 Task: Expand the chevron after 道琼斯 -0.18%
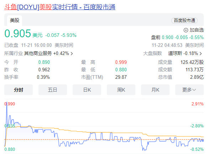(x=201, y=54)
